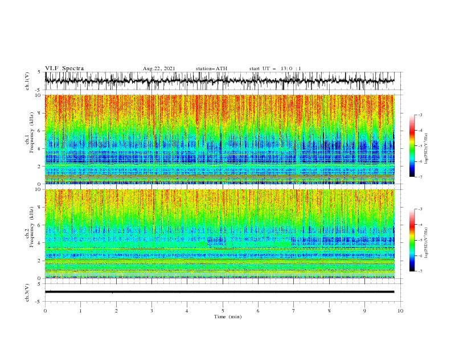Click tick label "10" on the Time axis

(x=400, y=311)
